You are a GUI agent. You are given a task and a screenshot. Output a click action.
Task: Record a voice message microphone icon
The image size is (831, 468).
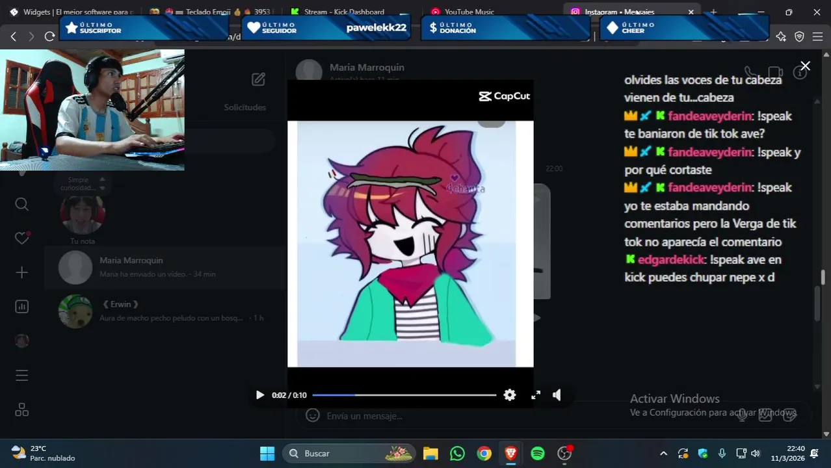742,415
